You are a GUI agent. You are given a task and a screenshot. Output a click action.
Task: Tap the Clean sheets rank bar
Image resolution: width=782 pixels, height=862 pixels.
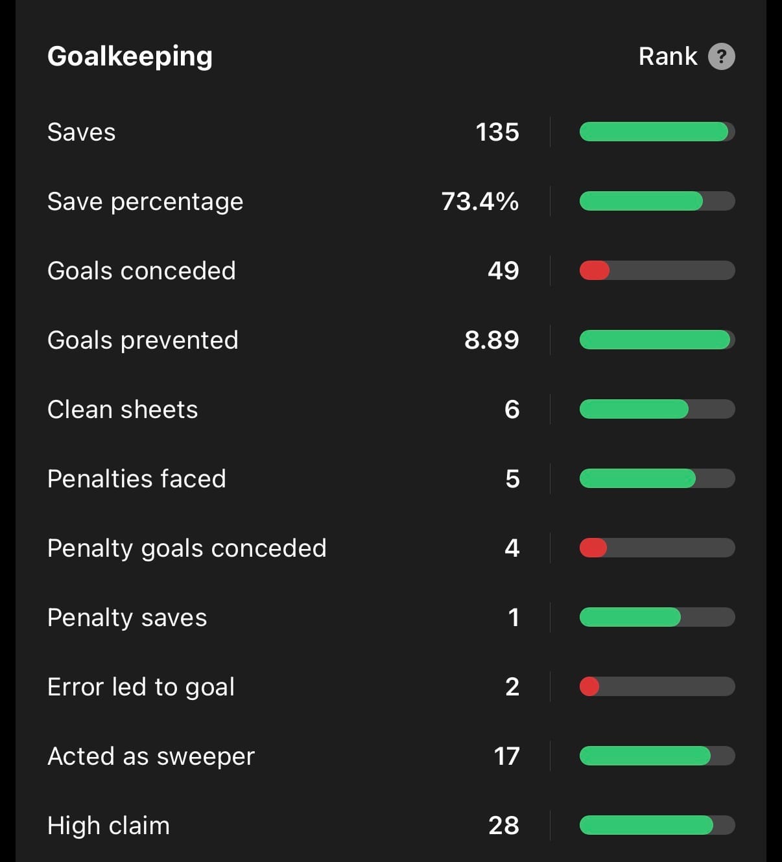[657, 409]
